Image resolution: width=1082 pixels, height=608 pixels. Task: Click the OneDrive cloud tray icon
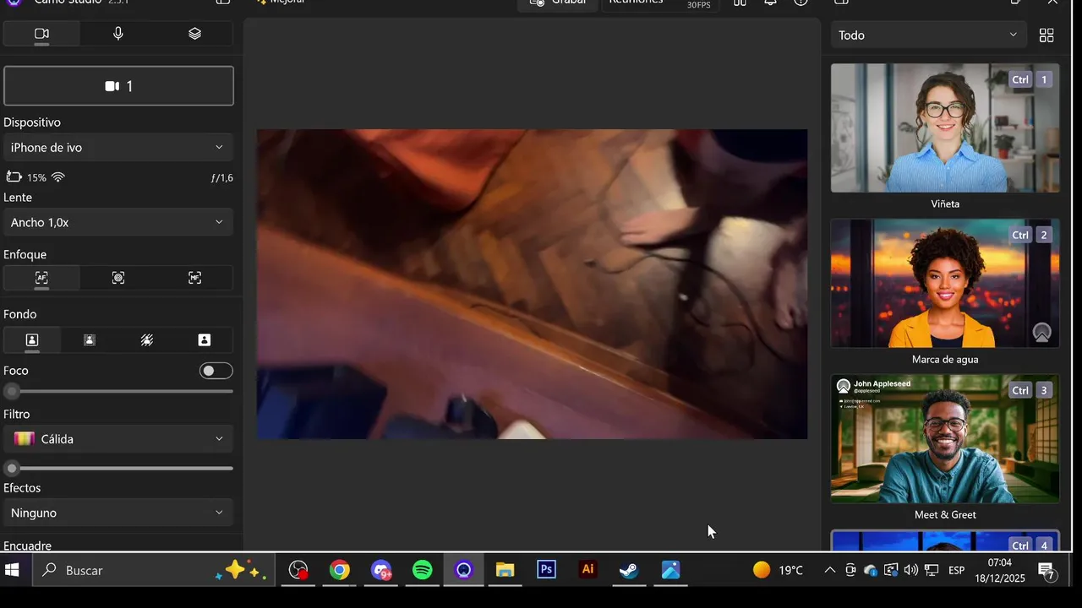coord(871,570)
